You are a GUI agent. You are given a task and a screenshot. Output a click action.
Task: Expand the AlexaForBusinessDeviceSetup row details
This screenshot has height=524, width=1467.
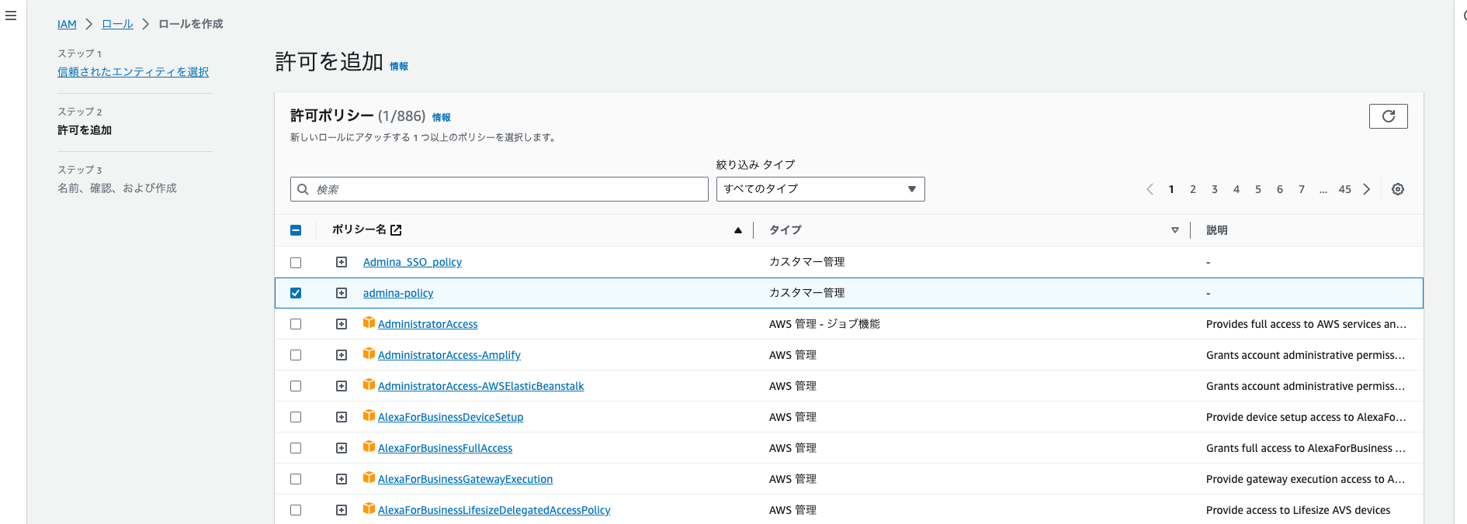(342, 417)
